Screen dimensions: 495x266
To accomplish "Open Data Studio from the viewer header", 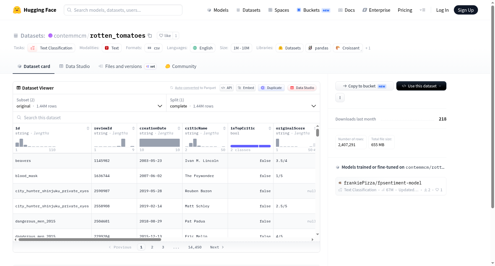I will [302, 88].
